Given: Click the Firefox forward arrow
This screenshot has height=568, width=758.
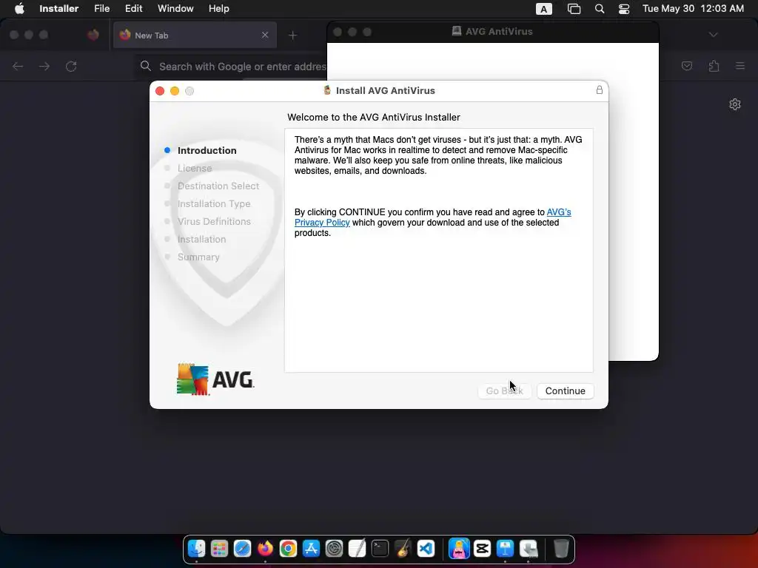Looking at the screenshot, I should coord(44,66).
